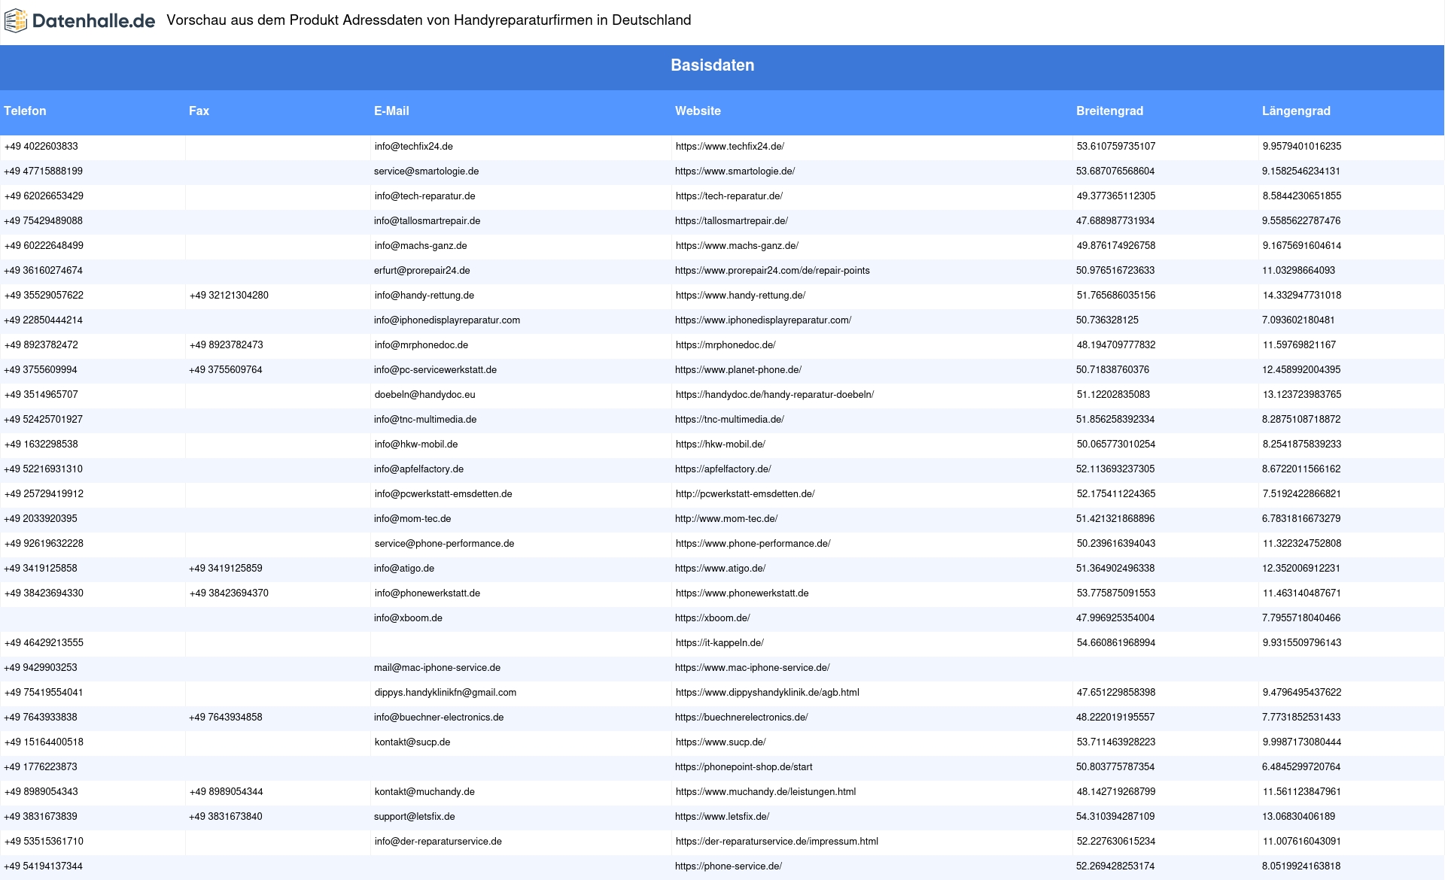Click the Telefon column header
Screen dimensions: 1445x880
tap(25, 111)
